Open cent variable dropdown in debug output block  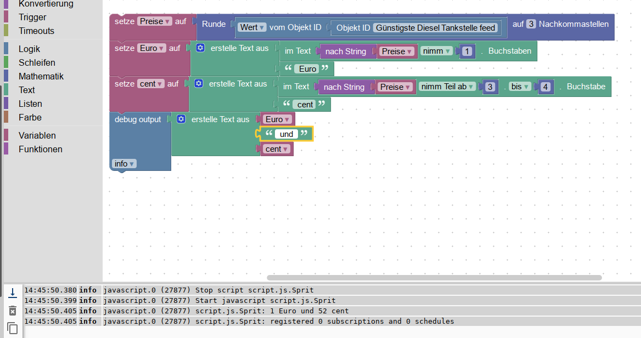[276, 149]
